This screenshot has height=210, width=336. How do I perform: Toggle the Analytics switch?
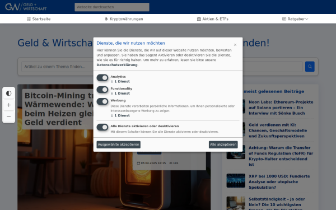(102, 78)
